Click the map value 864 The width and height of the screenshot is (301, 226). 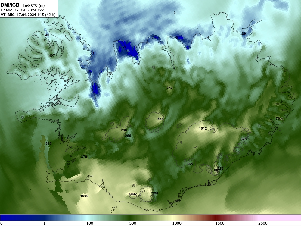point(160,119)
